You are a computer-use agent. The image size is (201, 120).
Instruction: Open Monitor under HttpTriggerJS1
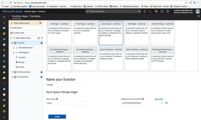(x=21, y=67)
